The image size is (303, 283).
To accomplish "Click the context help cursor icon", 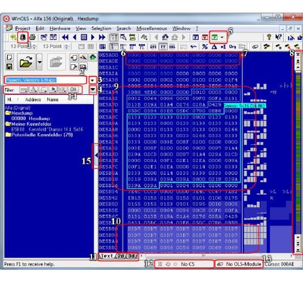I will 278,37.
